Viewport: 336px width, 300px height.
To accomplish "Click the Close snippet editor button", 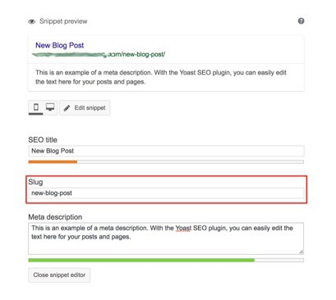I will click(x=59, y=275).
